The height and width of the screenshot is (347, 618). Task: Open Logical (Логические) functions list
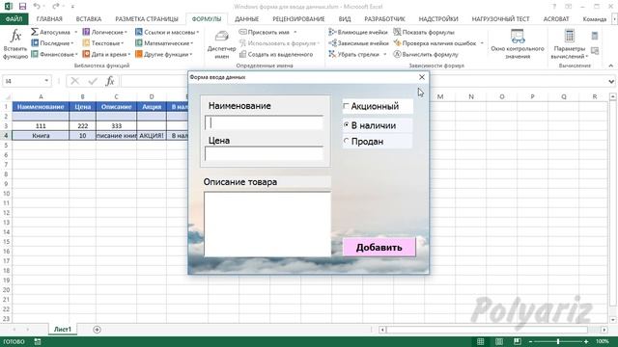105,32
